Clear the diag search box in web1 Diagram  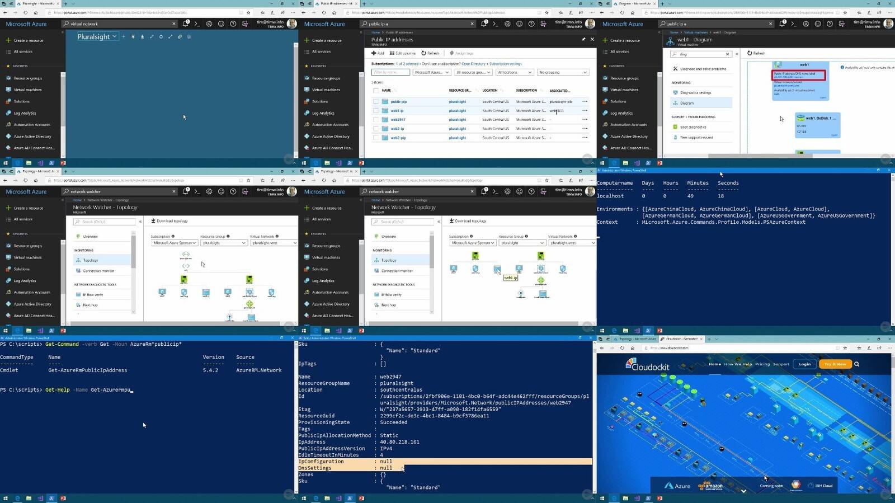pos(727,54)
